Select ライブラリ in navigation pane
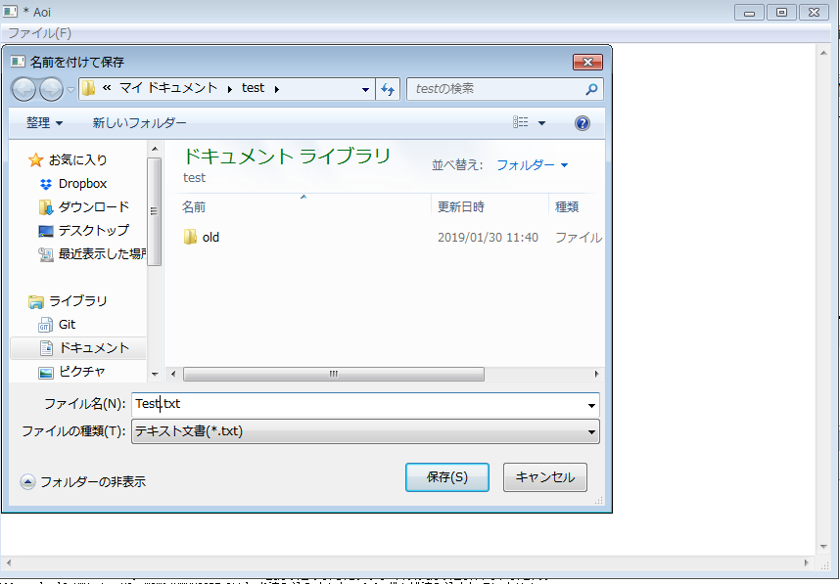The width and height of the screenshot is (840, 584). [78, 301]
